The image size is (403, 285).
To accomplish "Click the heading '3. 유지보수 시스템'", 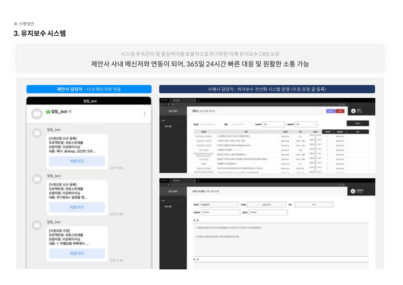I will coord(40,33).
